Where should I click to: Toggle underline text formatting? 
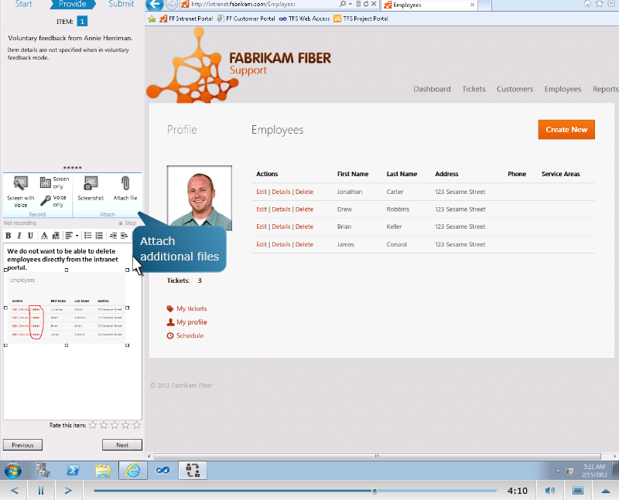(x=30, y=236)
